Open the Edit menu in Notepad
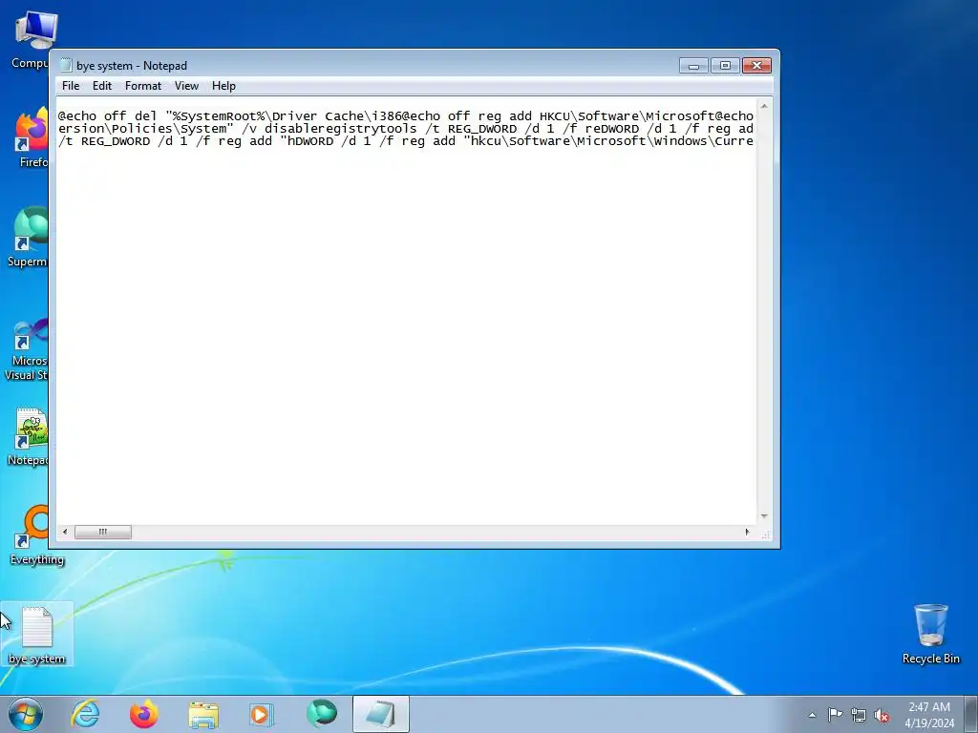Viewport: 978px width, 733px height. coord(101,86)
